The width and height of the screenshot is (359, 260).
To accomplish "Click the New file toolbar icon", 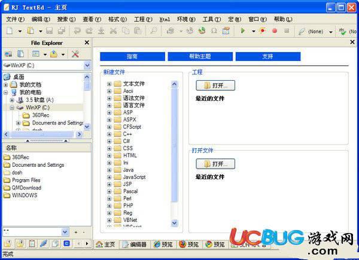I will (10, 30).
